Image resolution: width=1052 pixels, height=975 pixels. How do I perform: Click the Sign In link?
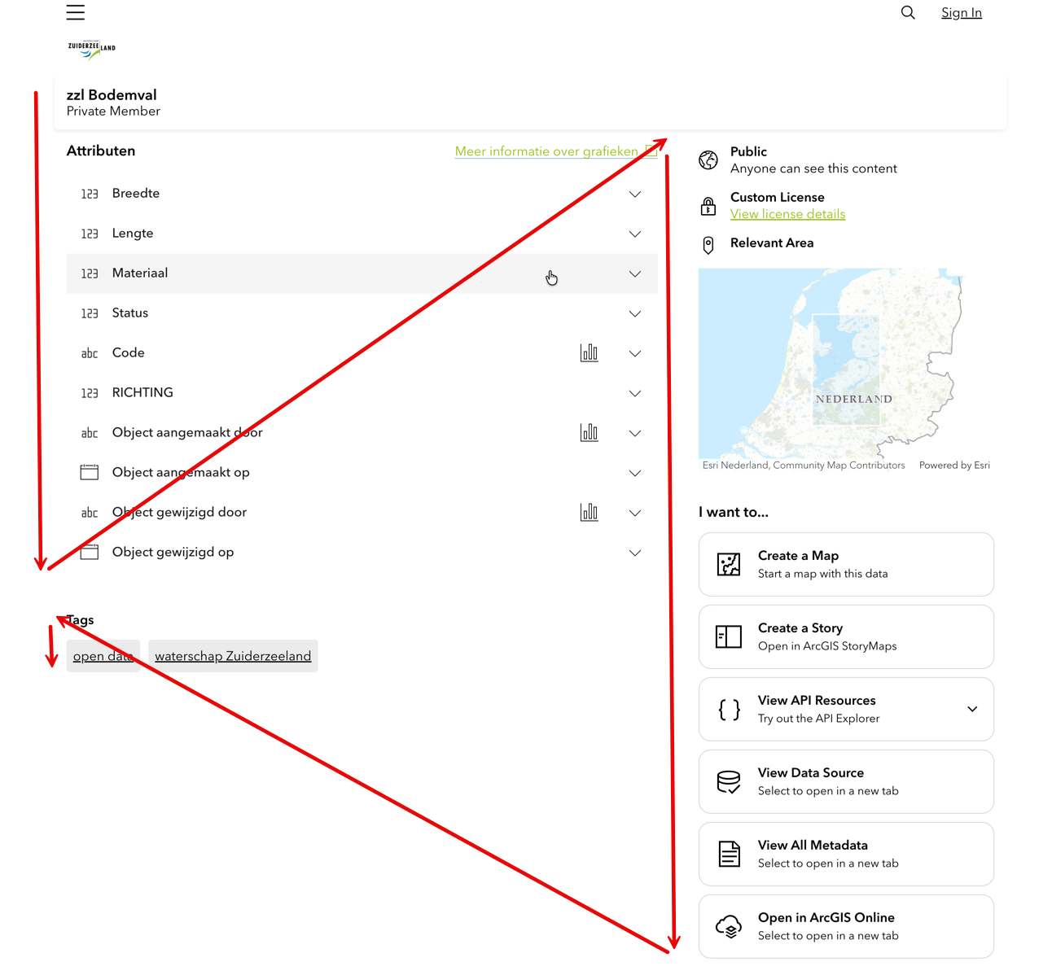(961, 12)
